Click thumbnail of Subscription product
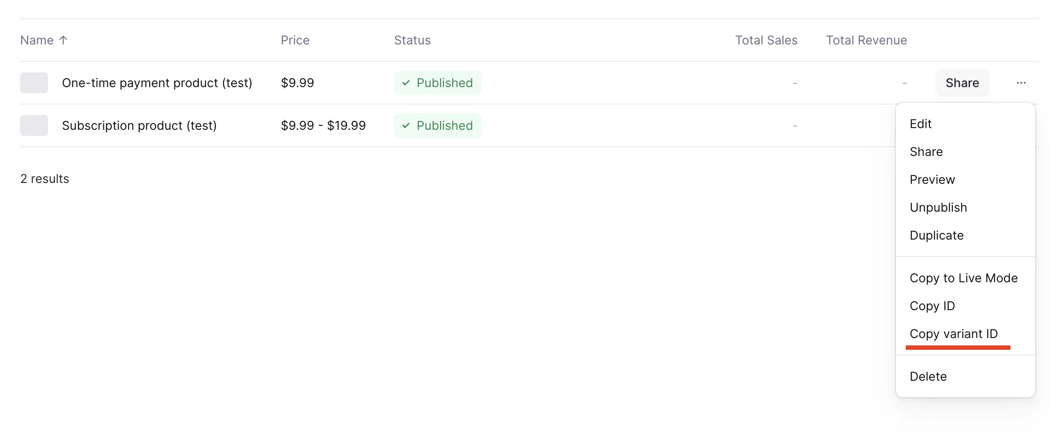Viewport: 1051px width, 433px height. [x=34, y=125]
